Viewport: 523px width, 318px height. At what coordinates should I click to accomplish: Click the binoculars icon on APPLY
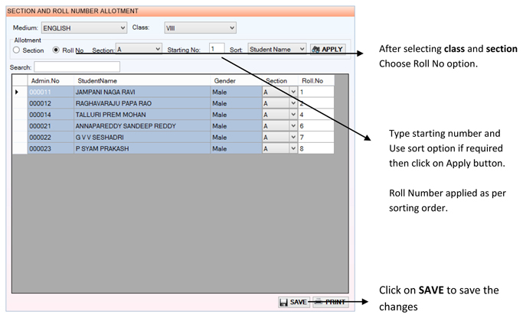pos(315,49)
